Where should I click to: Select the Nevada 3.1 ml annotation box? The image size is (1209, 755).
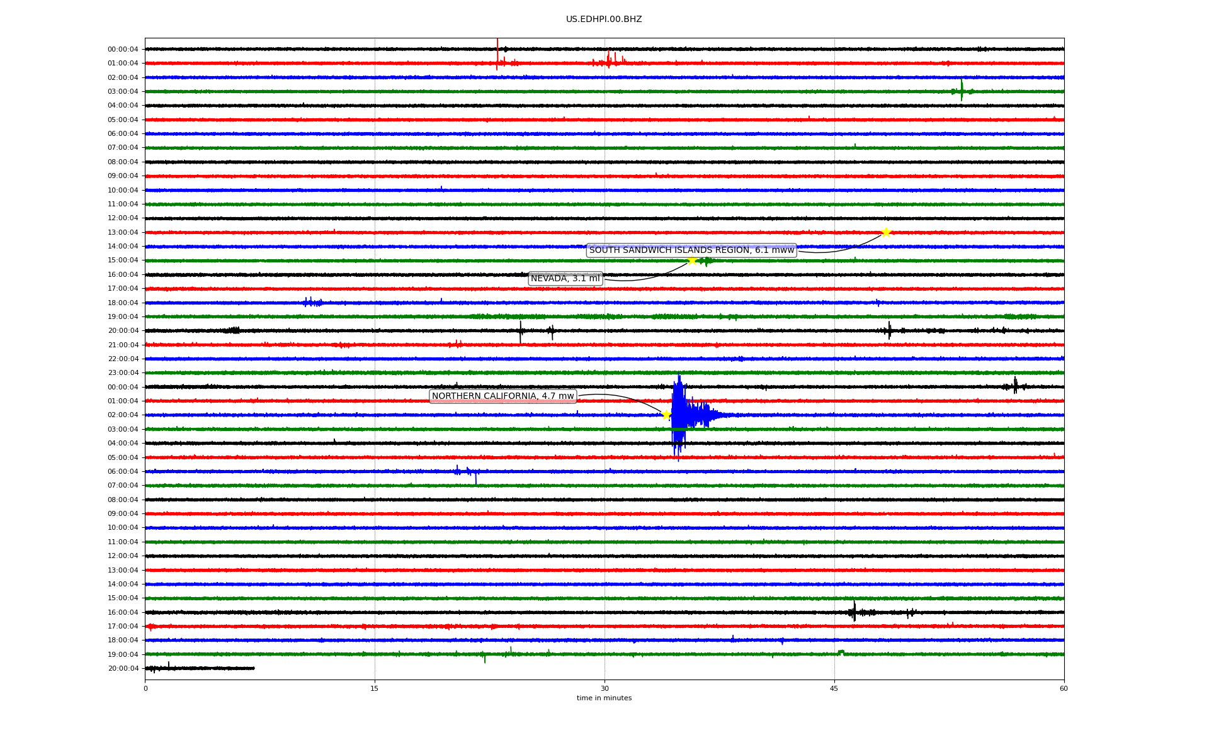(565, 279)
